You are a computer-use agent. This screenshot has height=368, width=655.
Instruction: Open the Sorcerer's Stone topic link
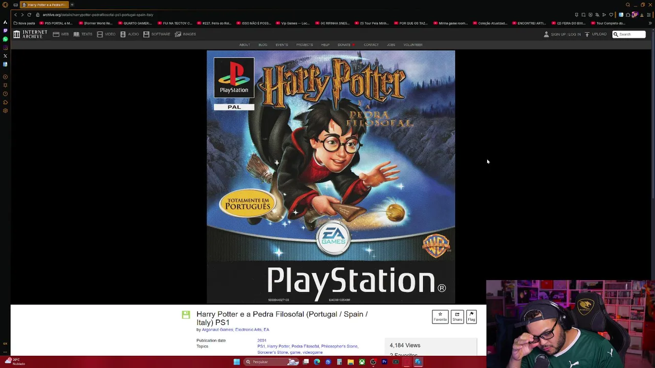click(x=273, y=352)
